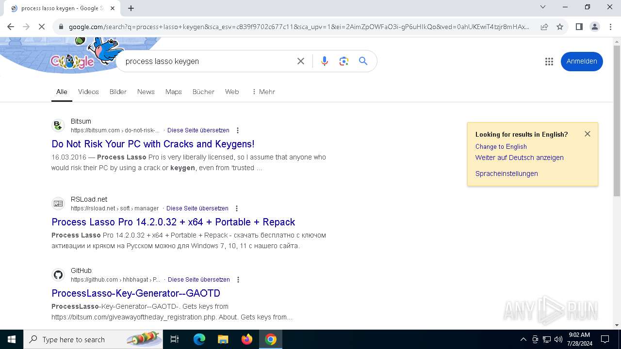Click the Chrome address bar URL
The width and height of the screenshot is (621, 349).
tap(299, 27)
